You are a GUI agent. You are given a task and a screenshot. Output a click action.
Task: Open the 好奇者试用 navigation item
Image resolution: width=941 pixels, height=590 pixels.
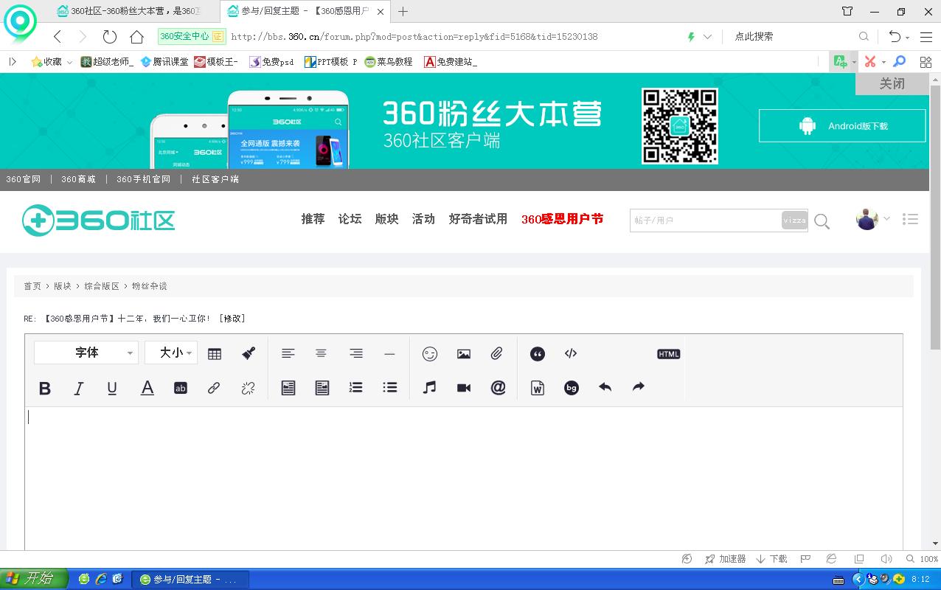click(x=478, y=219)
